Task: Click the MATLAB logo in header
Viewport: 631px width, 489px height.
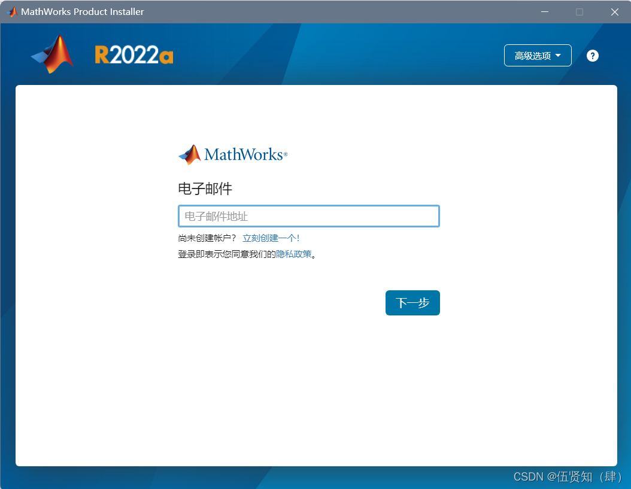Action: [x=52, y=54]
